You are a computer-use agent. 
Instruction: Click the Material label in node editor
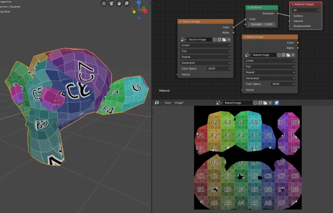[x=164, y=91]
